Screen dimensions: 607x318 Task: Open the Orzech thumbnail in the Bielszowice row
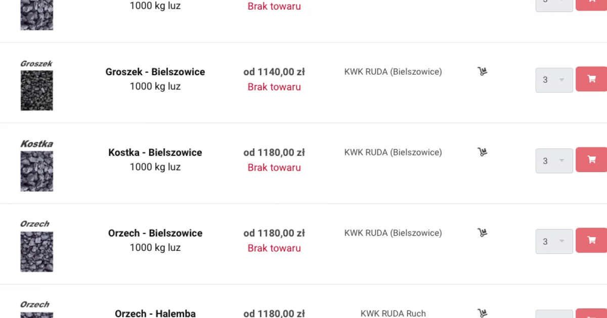tap(36, 251)
